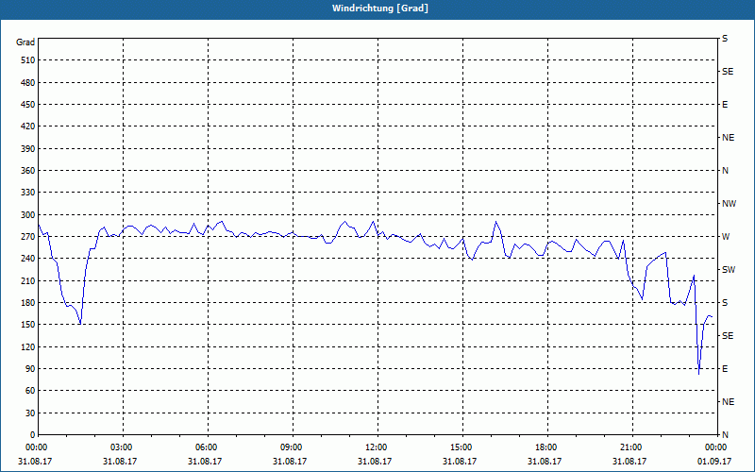The image size is (755, 472).
Task: Click the NE compass label near the 30 gridline
Action: (x=728, y=402)
